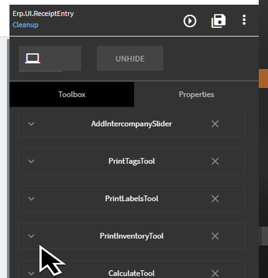Switch to the Properties tab
The height and width of the screenshot is (278, 268).
pos(196,95)
